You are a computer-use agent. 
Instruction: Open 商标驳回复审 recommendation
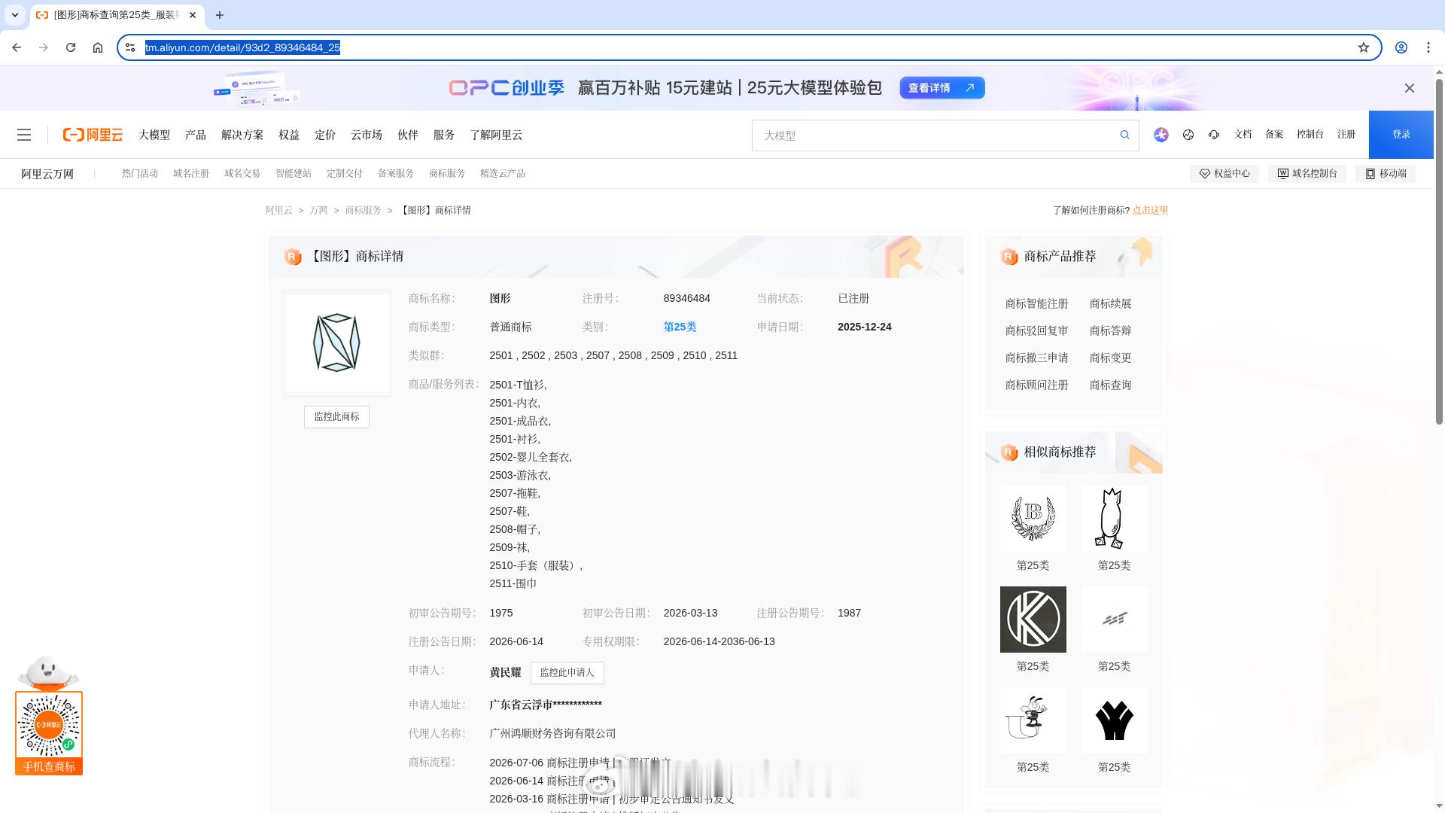[x=1036, y=330]
